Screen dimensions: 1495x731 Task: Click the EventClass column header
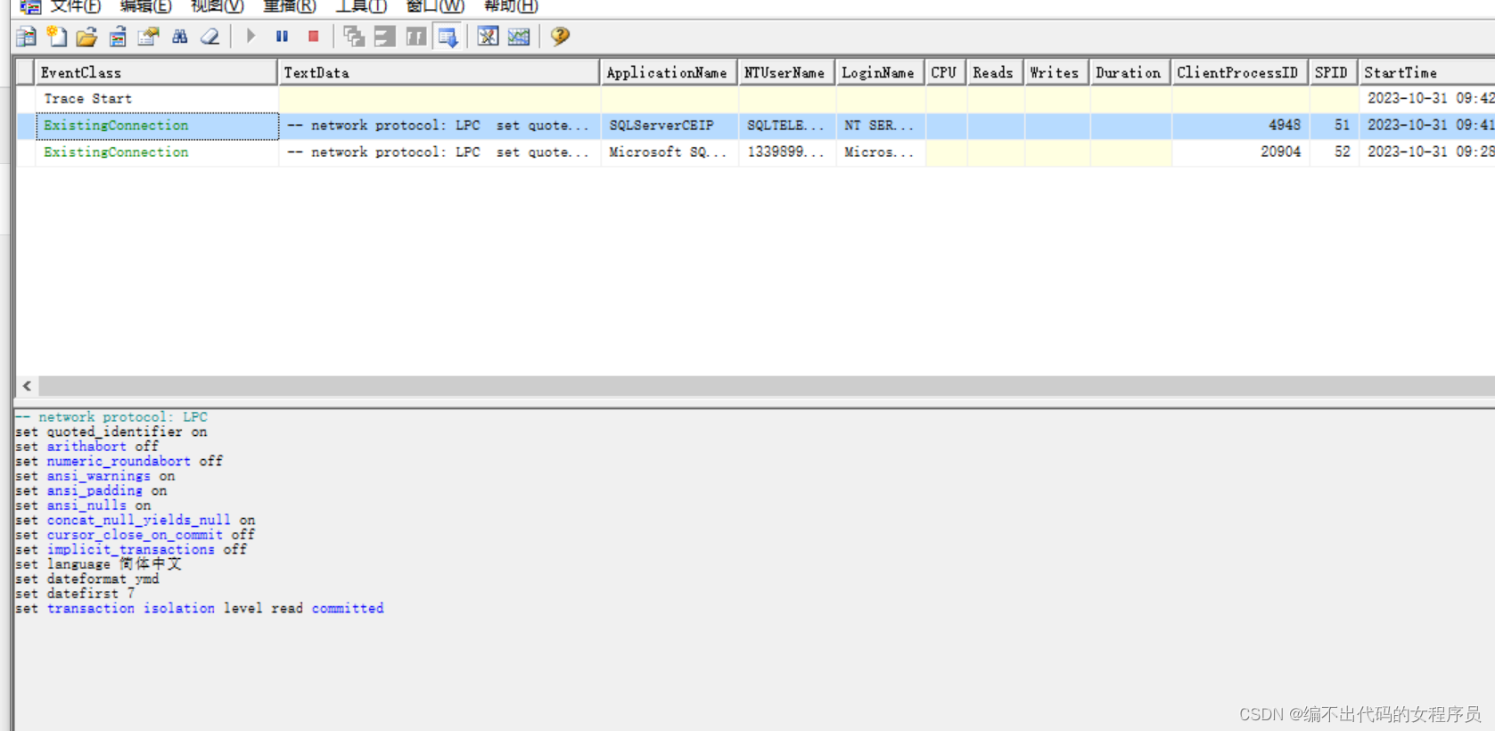(x=156, y=72)
